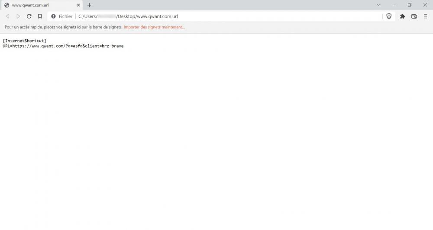The height and width of the screenshot is (230, 433).
Task: Click the URL=https://www.qwant.com line
Action: point(63,46)
